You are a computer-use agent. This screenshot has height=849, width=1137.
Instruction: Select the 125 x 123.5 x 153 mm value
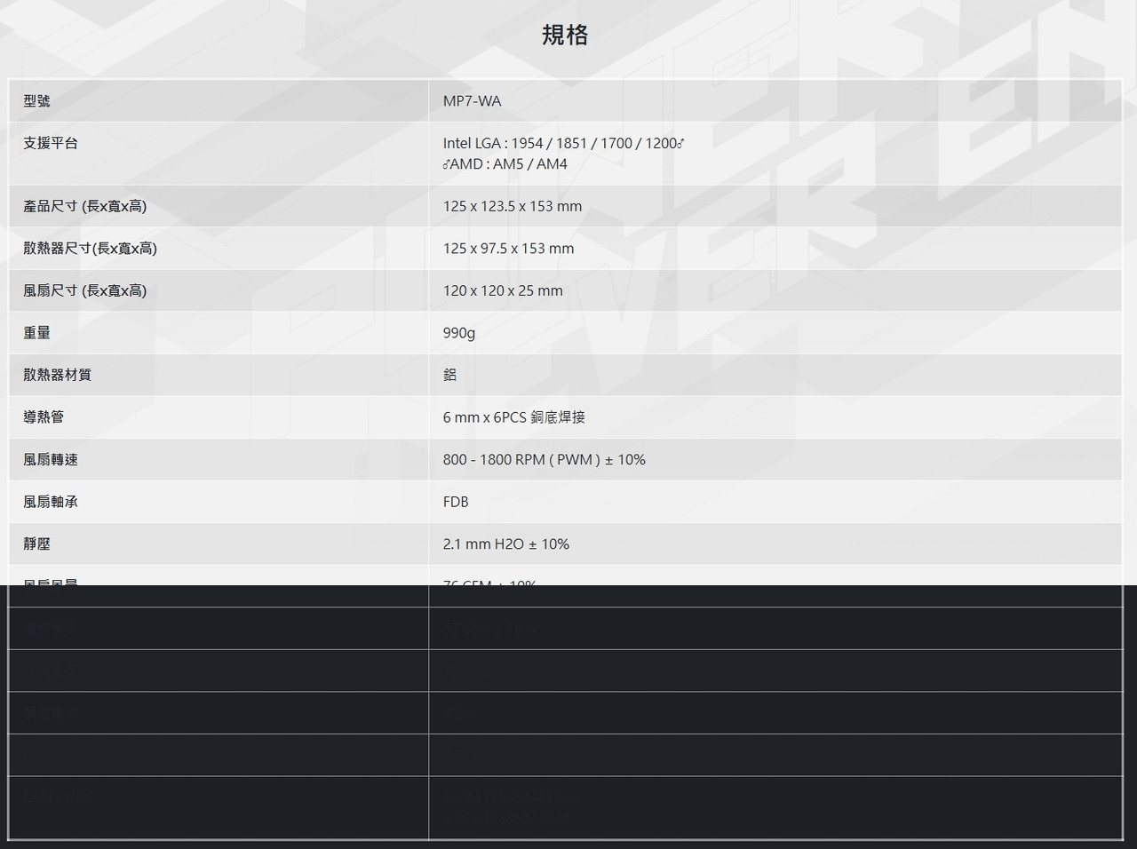click(x=513, y=206)
